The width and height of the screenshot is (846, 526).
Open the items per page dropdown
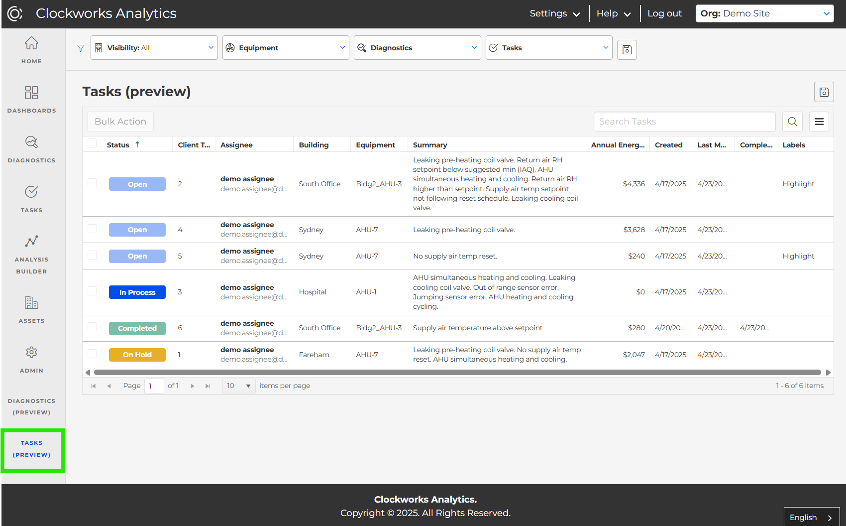point(239,386)
